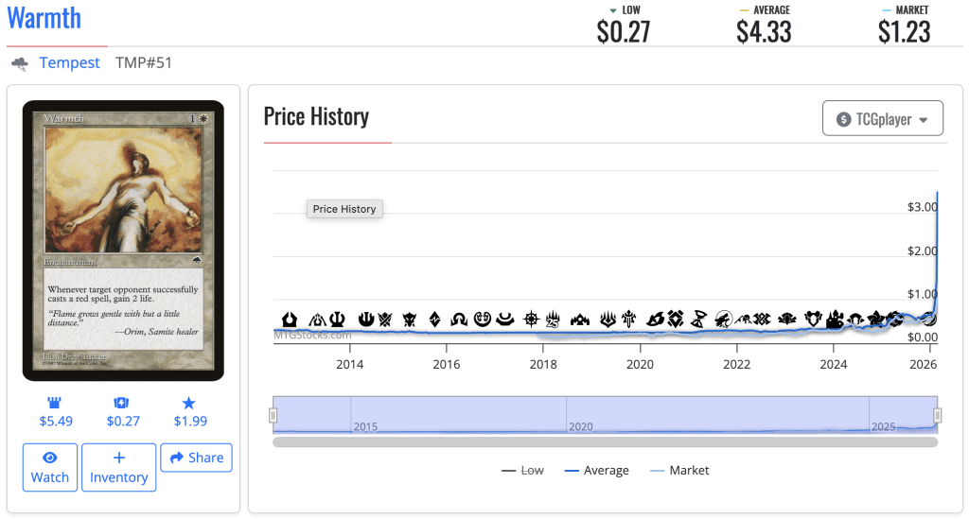Screen dimensions: 969x519
Task: Click the dollar coin icon in TCGplayer selector
Action: point(843,119)
